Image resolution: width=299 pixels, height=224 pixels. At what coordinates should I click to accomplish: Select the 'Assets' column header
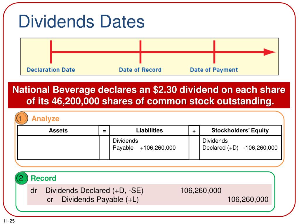pos(58,130)
